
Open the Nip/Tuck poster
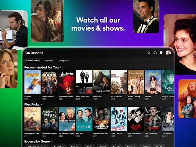[x=84, y=119]
